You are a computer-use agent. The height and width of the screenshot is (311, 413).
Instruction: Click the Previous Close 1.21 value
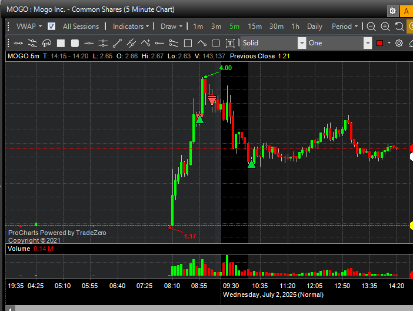click(x=284, y=56)
